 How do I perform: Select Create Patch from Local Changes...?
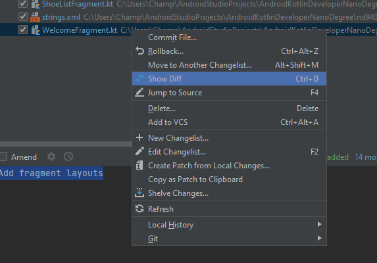click(x=229, y=166)
